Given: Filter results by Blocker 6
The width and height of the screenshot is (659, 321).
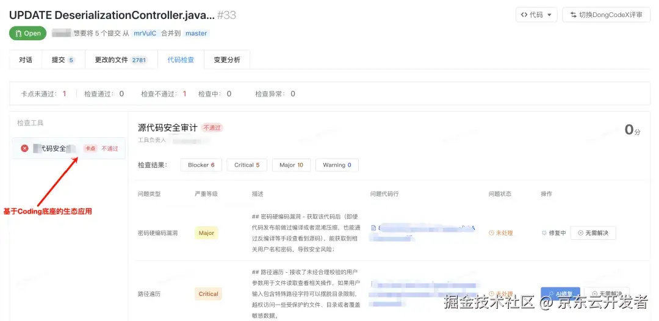Looking at the screenshot, I should (x=201, y=165).
